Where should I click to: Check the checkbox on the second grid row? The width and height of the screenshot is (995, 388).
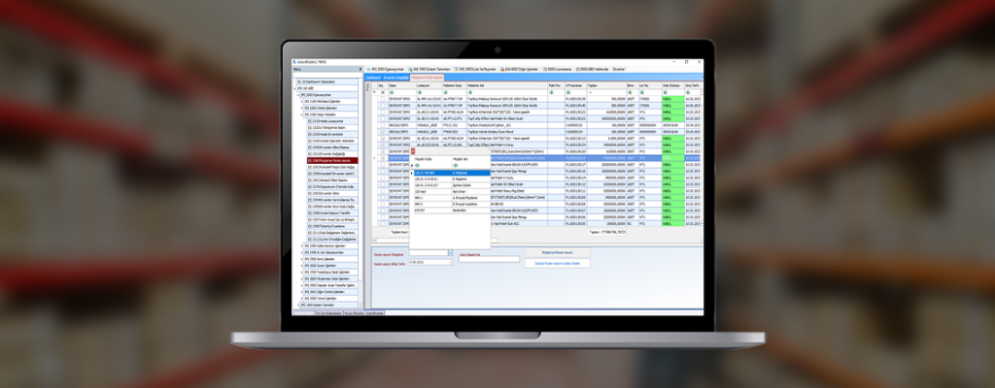[381, 106]
